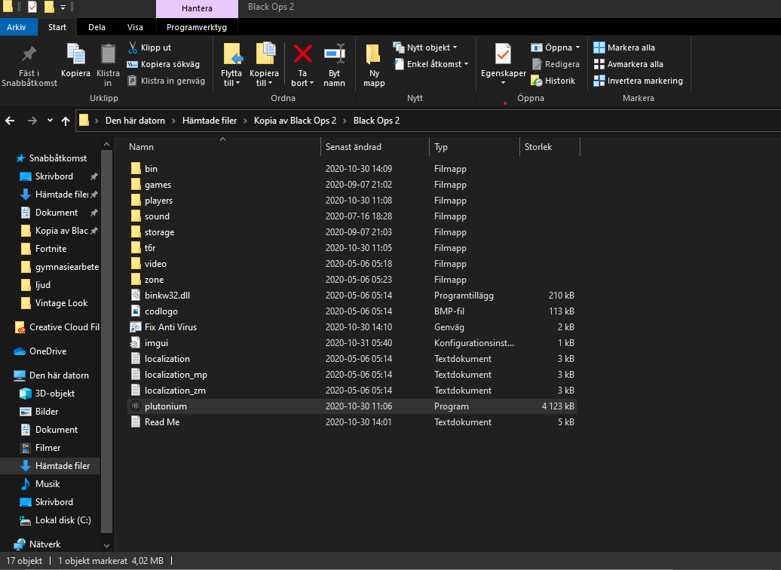Open Kopiera till copy-to dropdown
The height and width of the screenshot is (570, 781).
264,65
